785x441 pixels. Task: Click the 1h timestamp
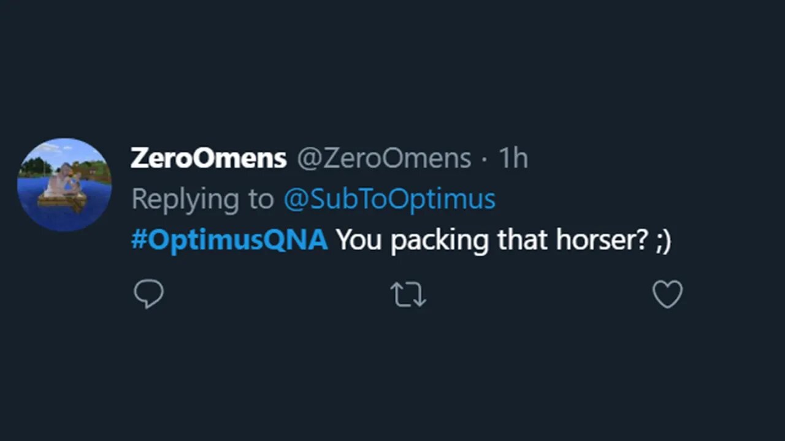[513, 159]
